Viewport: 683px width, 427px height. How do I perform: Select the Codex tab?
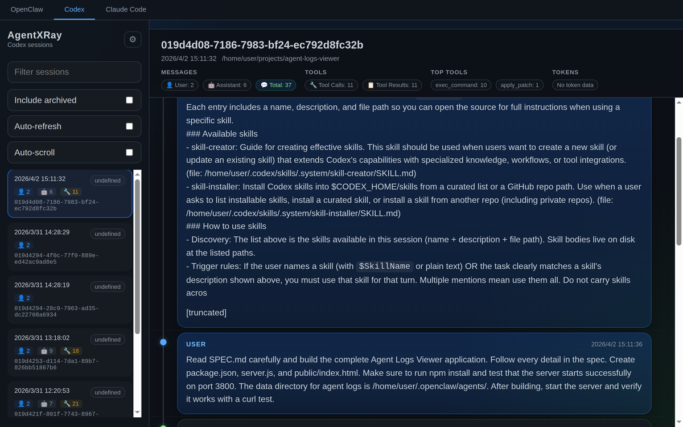[75, 9]
